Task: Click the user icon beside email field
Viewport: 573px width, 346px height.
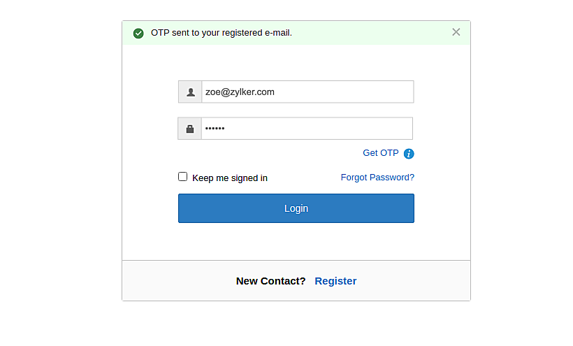Action: pyautogui.click(x=190, y=92)
